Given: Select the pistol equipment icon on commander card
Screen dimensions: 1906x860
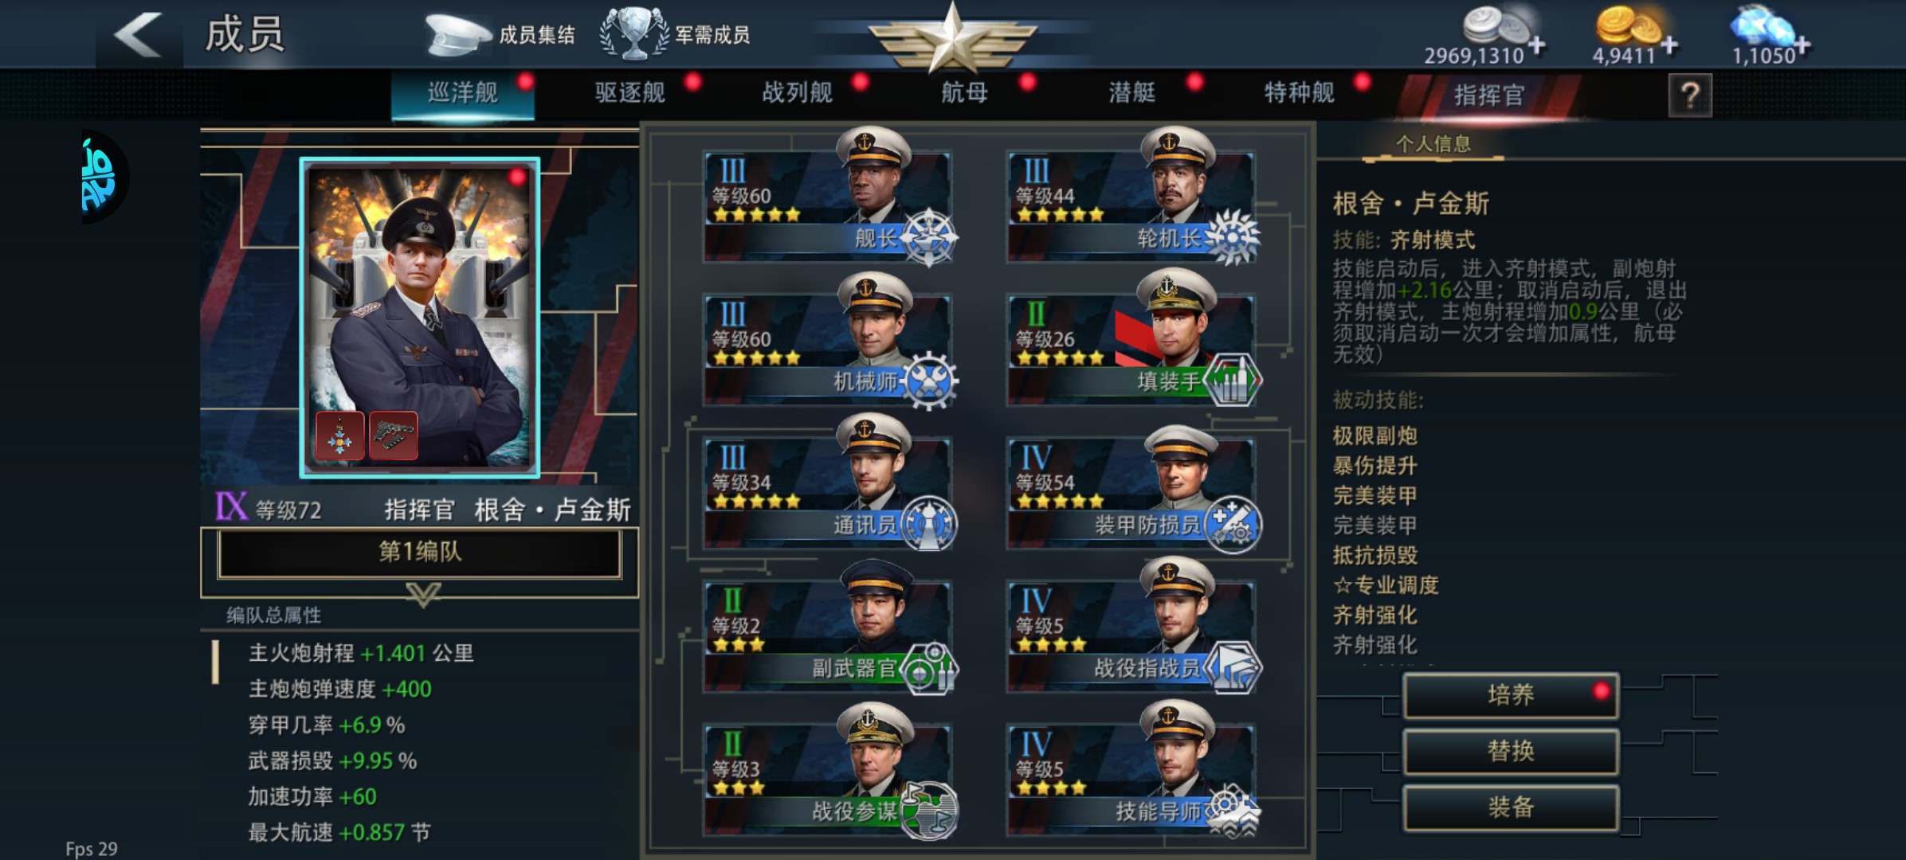Looking at the screenshot, I should coord(393,436).
